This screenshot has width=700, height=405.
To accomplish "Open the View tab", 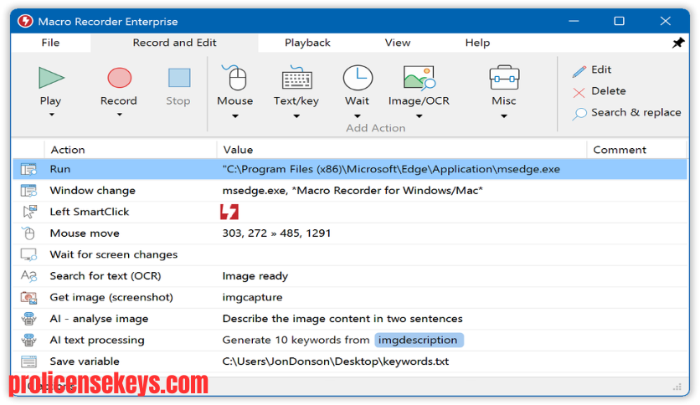I will pyautogui.click(x=398, y=43).
